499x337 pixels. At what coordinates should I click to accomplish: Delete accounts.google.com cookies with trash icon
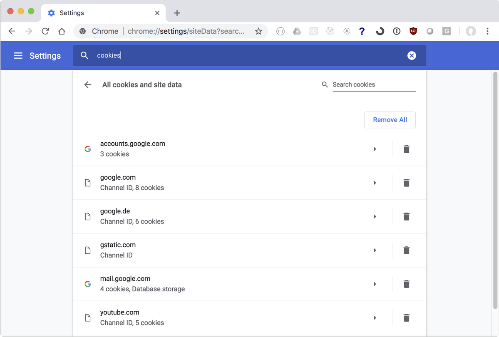[407, 149]
